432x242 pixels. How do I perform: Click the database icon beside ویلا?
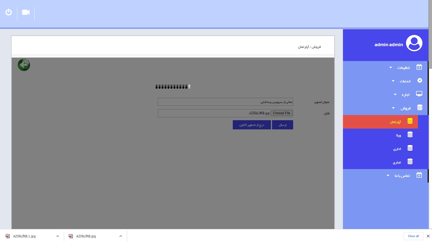(x=410, y=135)
